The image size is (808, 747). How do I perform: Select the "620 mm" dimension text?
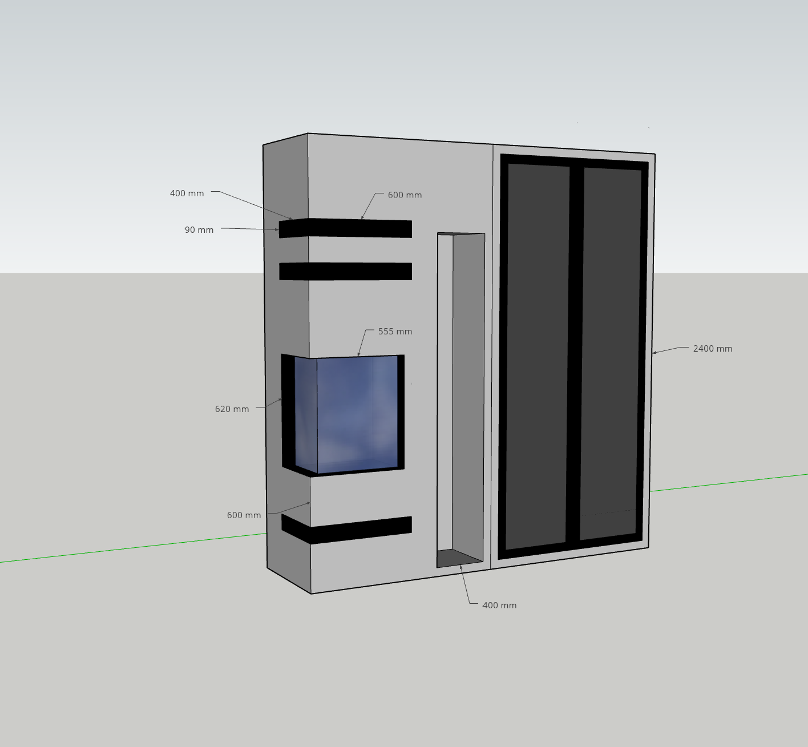(232, 409)
